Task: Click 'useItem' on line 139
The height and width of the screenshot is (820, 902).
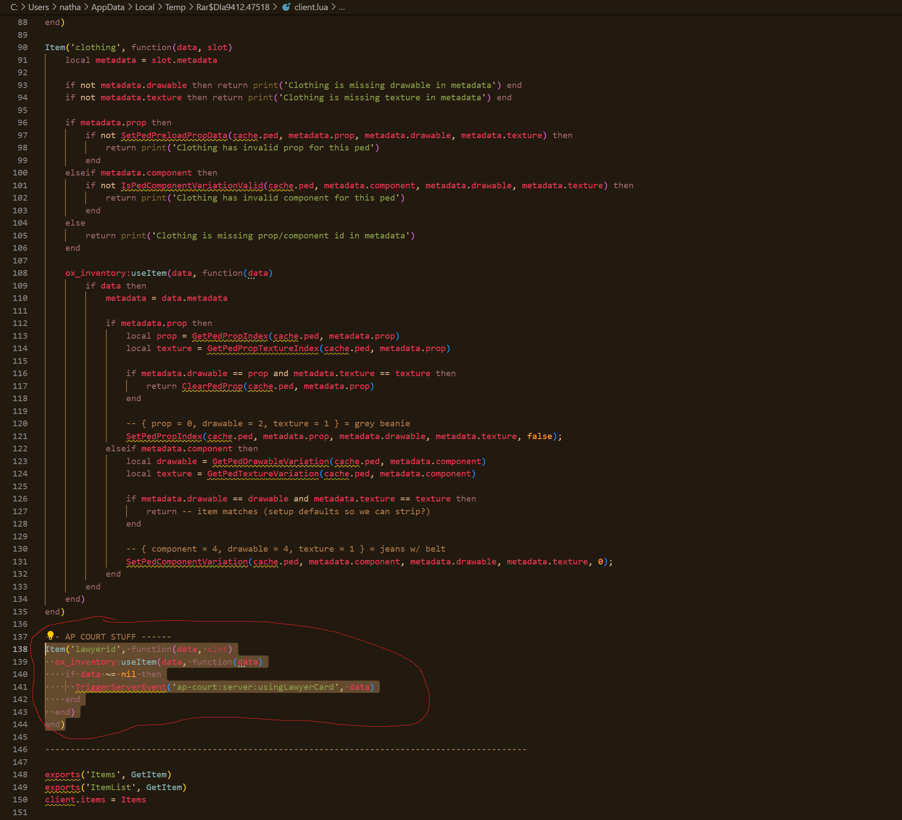Action: coord(139,662)
